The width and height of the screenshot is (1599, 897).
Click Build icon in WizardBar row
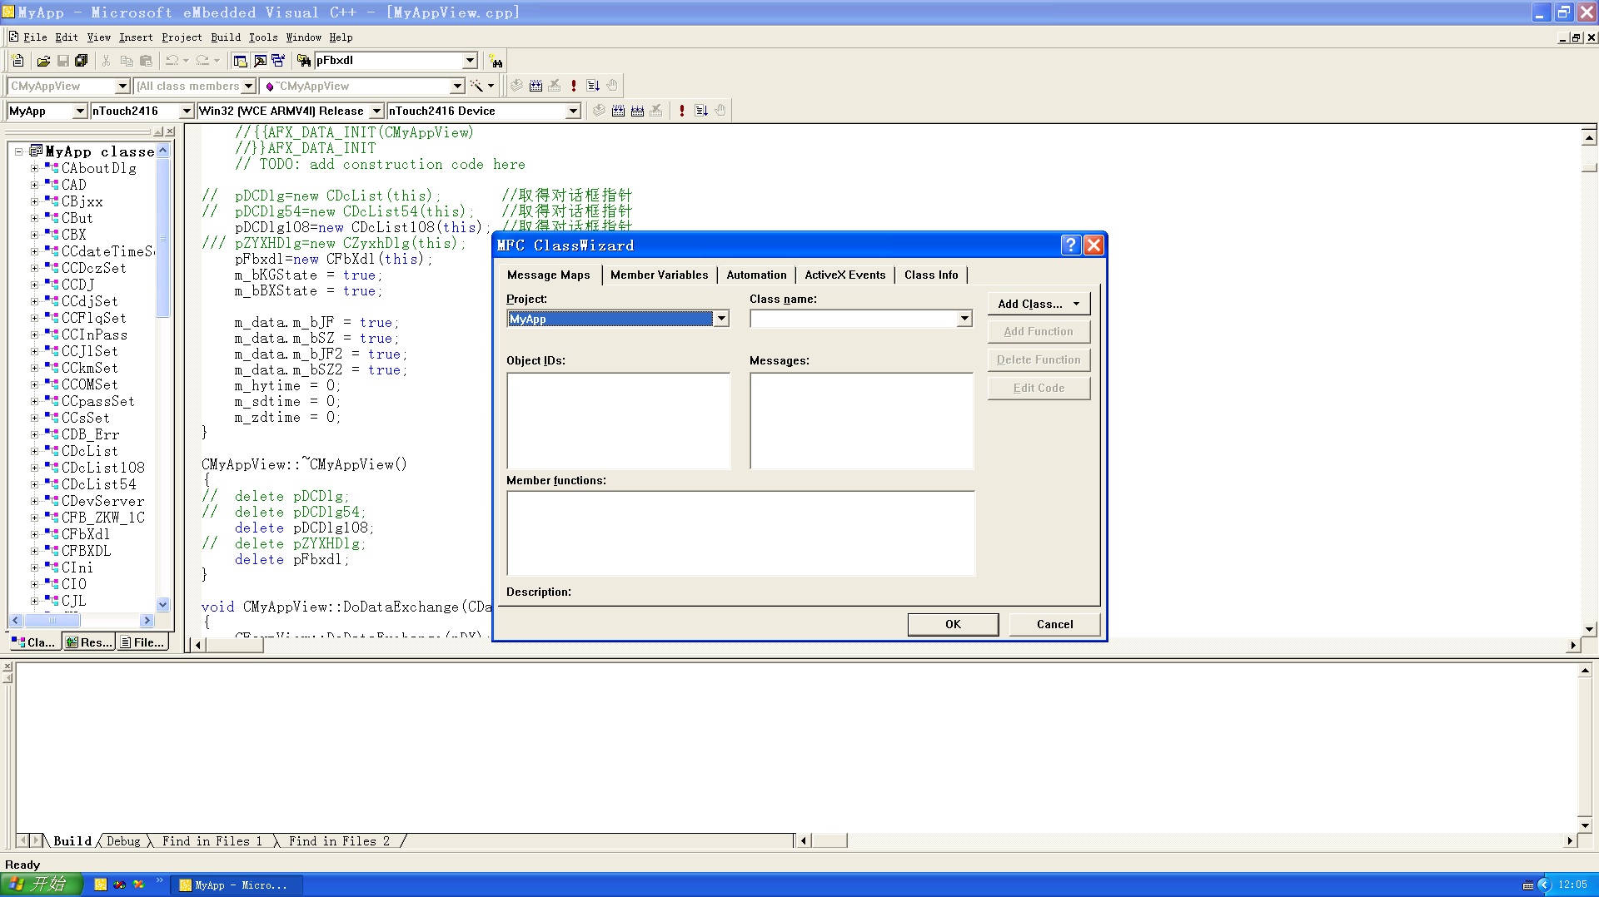click(x=535, y=86)
